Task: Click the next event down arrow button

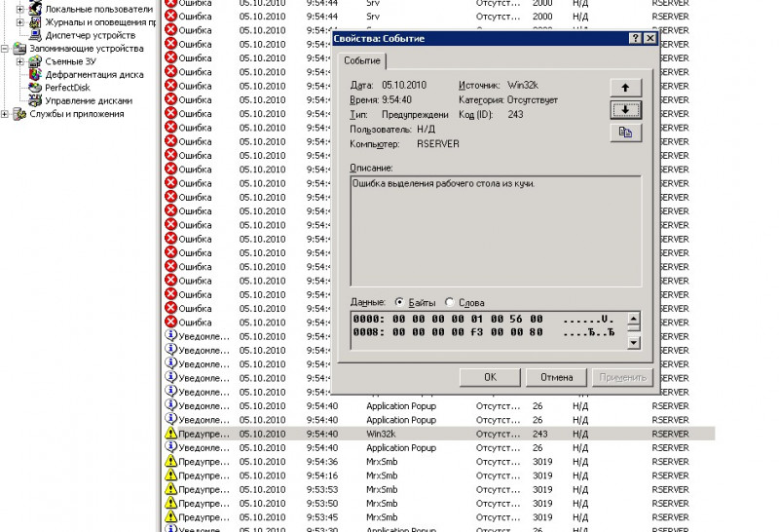Action: (x=625, y=110)
